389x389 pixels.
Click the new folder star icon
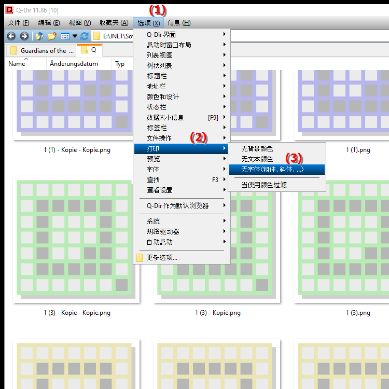52,36
